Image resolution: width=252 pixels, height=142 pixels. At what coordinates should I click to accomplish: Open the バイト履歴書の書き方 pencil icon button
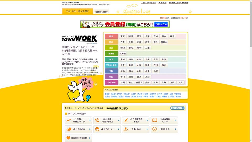click(136, 120)
